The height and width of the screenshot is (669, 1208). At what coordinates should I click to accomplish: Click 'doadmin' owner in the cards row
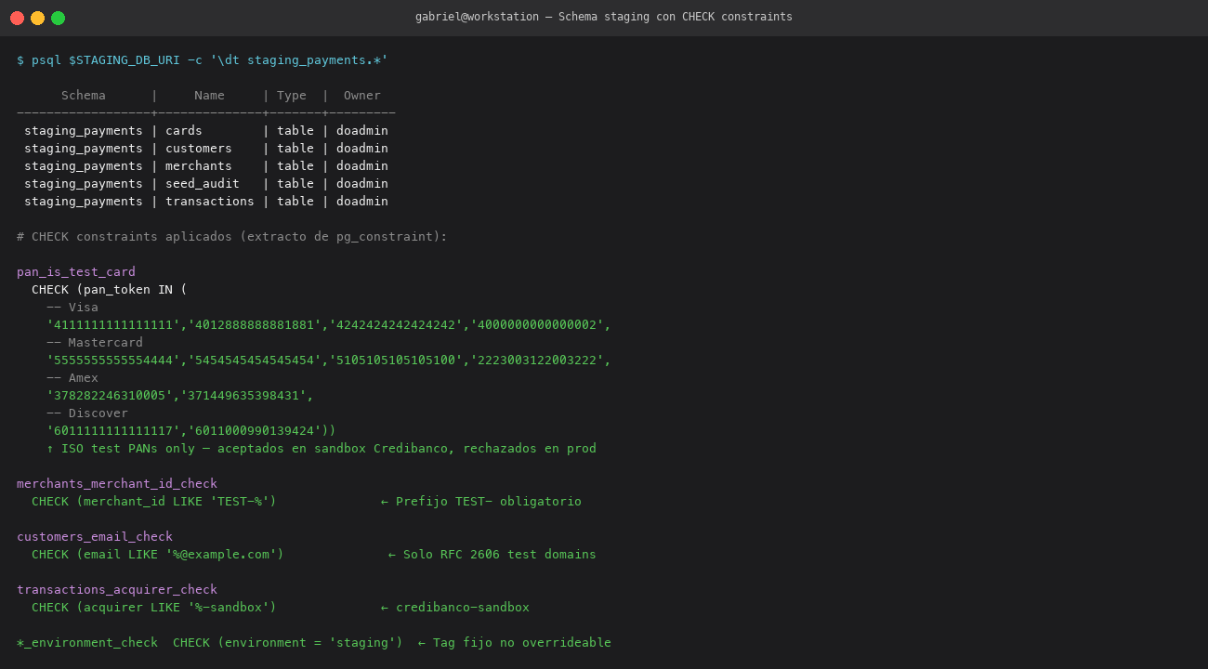tap(362, 131)
